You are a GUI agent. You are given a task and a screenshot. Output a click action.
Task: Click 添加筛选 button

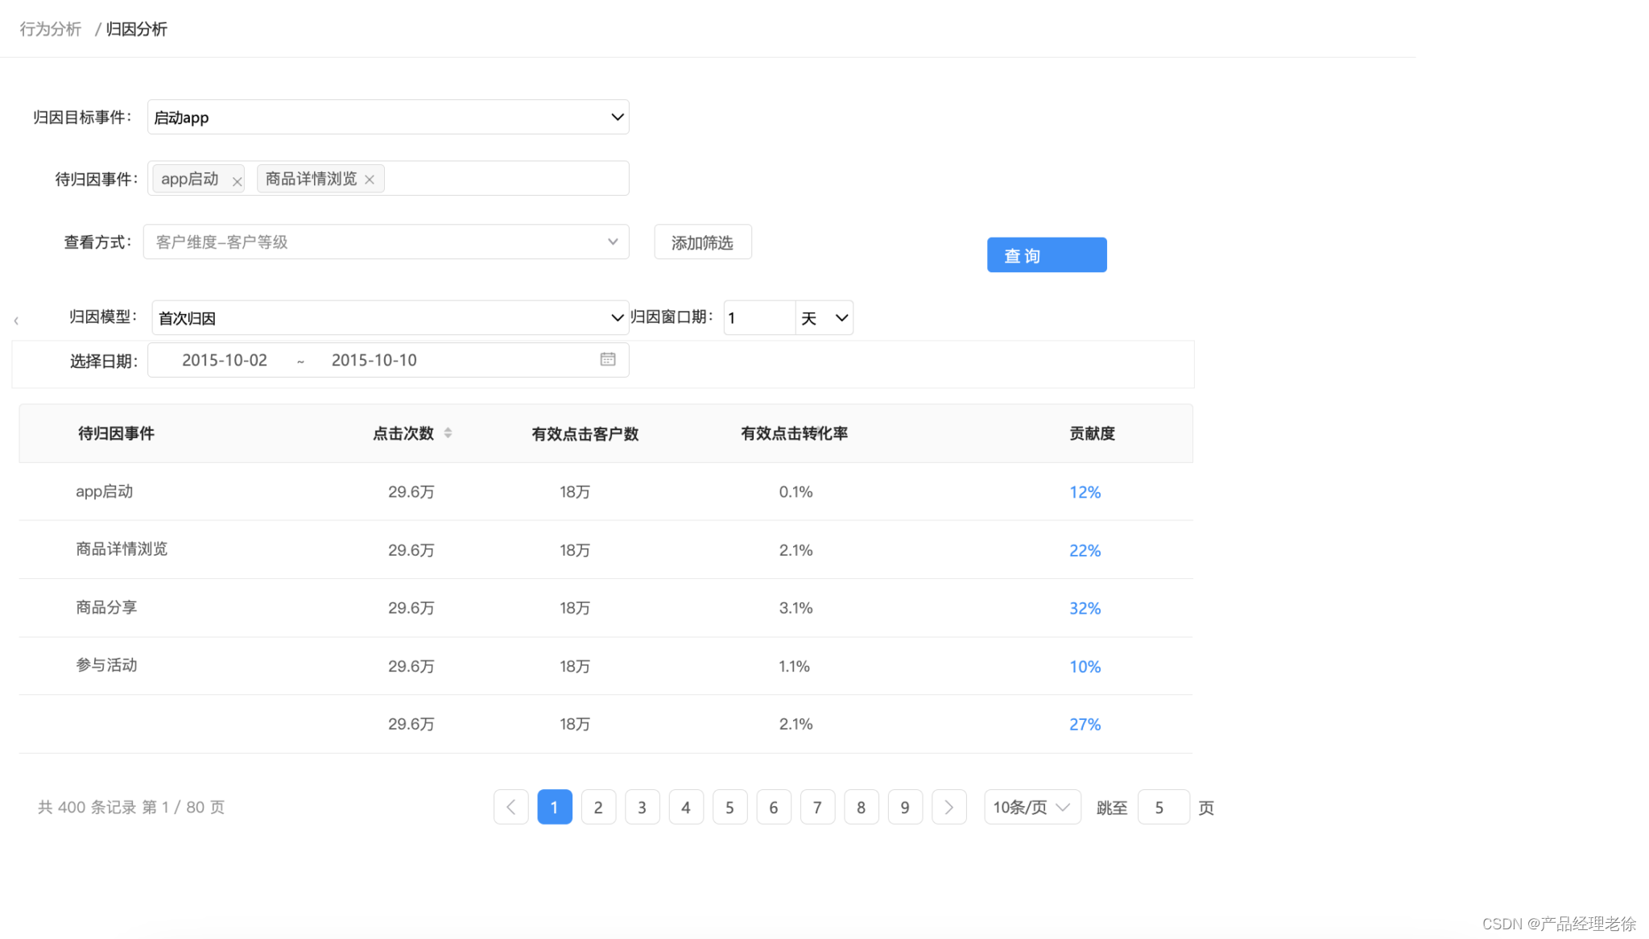702,242
